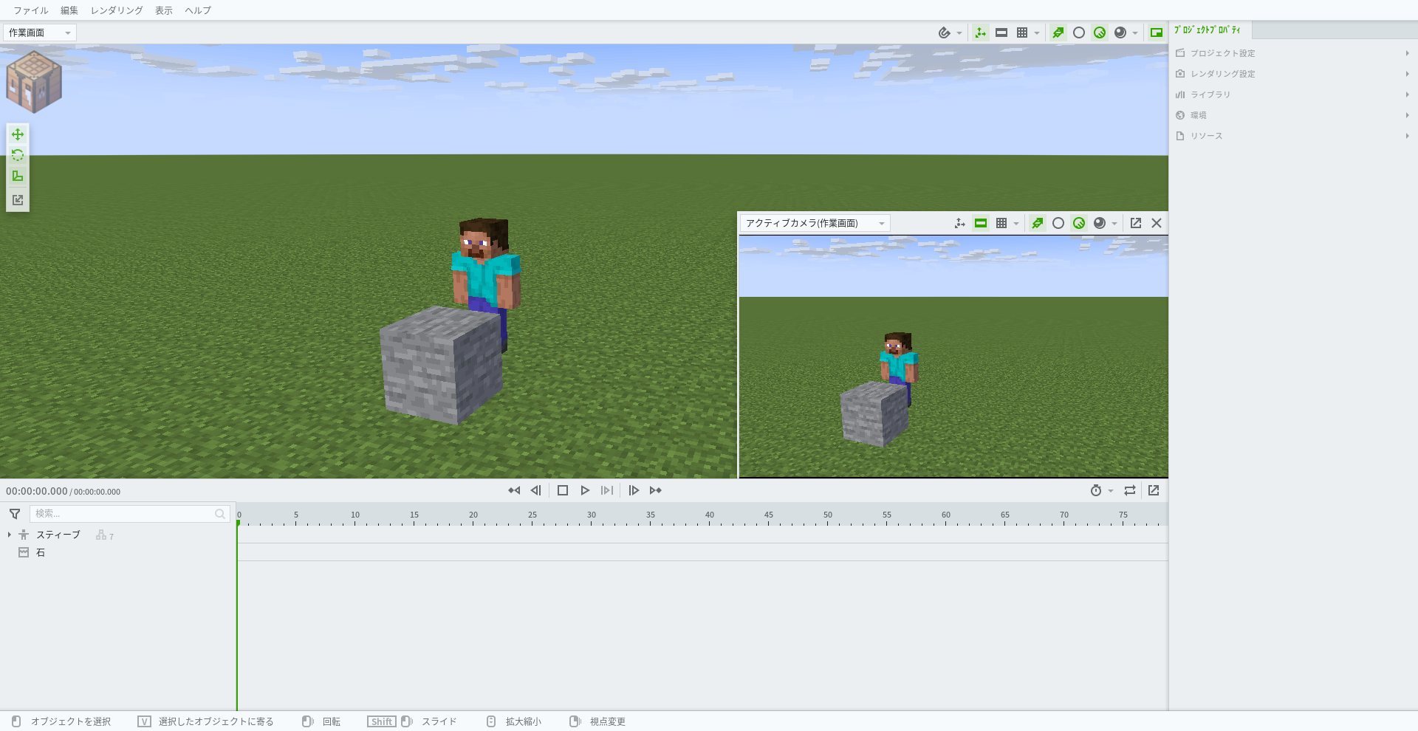Open the レンダリング menu
Screen dimensions: 1418x731
tap(116, 10)
